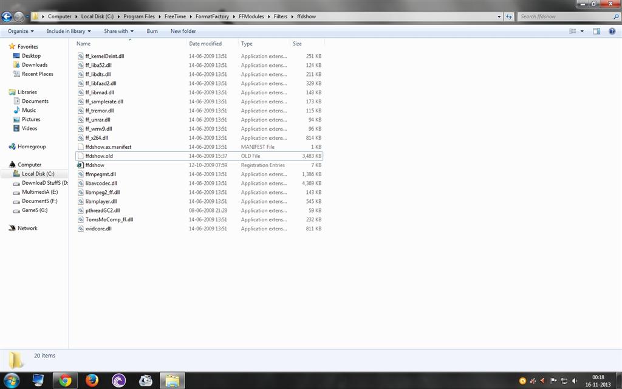Click the ffdshow.old file icon
Viewport: 622px width, 389px height.
pyautogui.click(x=81, y=156)
